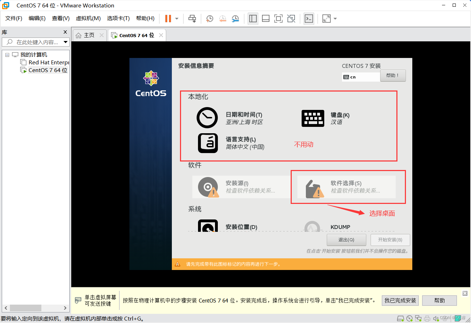
Task: Open 软件选择(S) software selection
Action: 347,187
